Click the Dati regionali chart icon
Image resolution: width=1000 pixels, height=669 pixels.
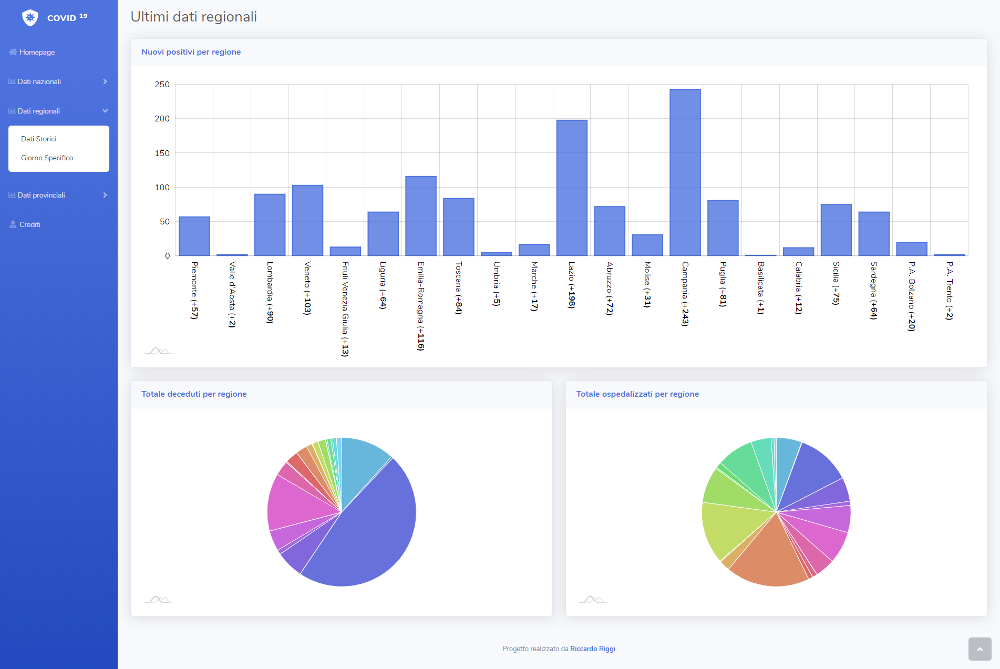click(12, 111)
